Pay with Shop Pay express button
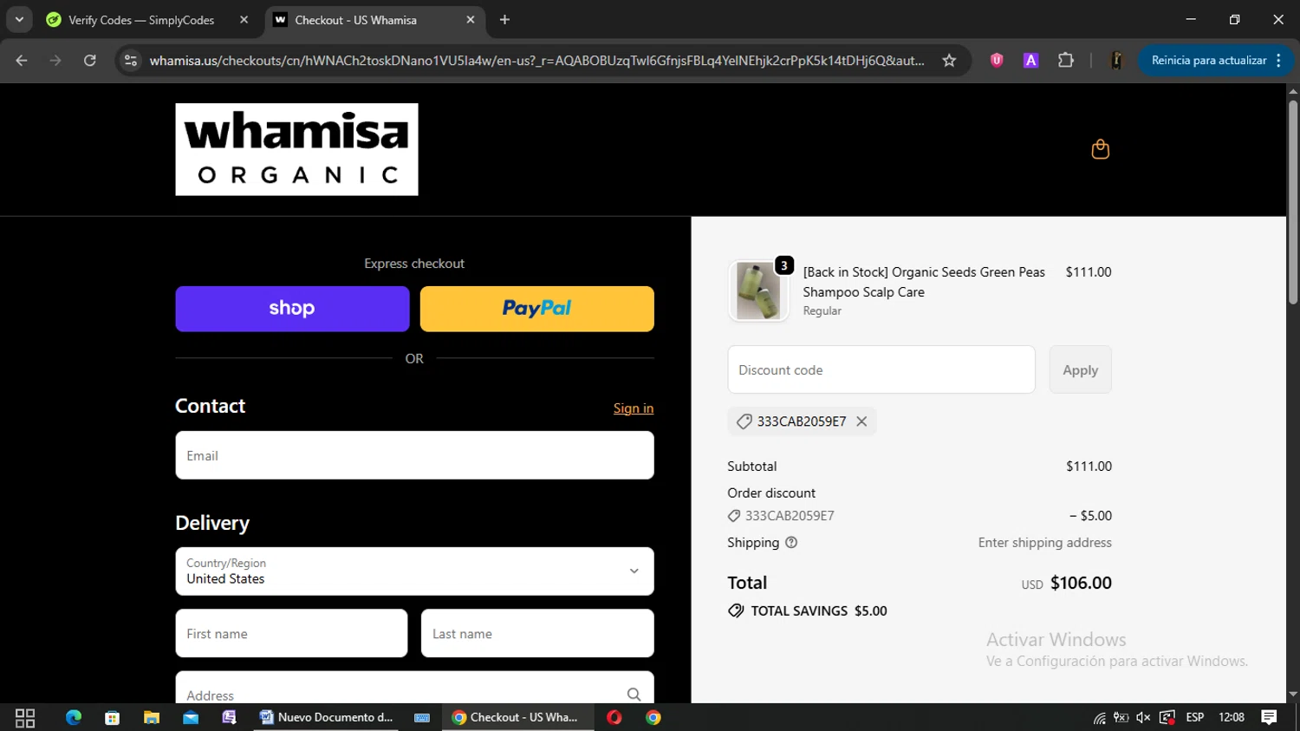1300x731 pixels. click(292, 309)
